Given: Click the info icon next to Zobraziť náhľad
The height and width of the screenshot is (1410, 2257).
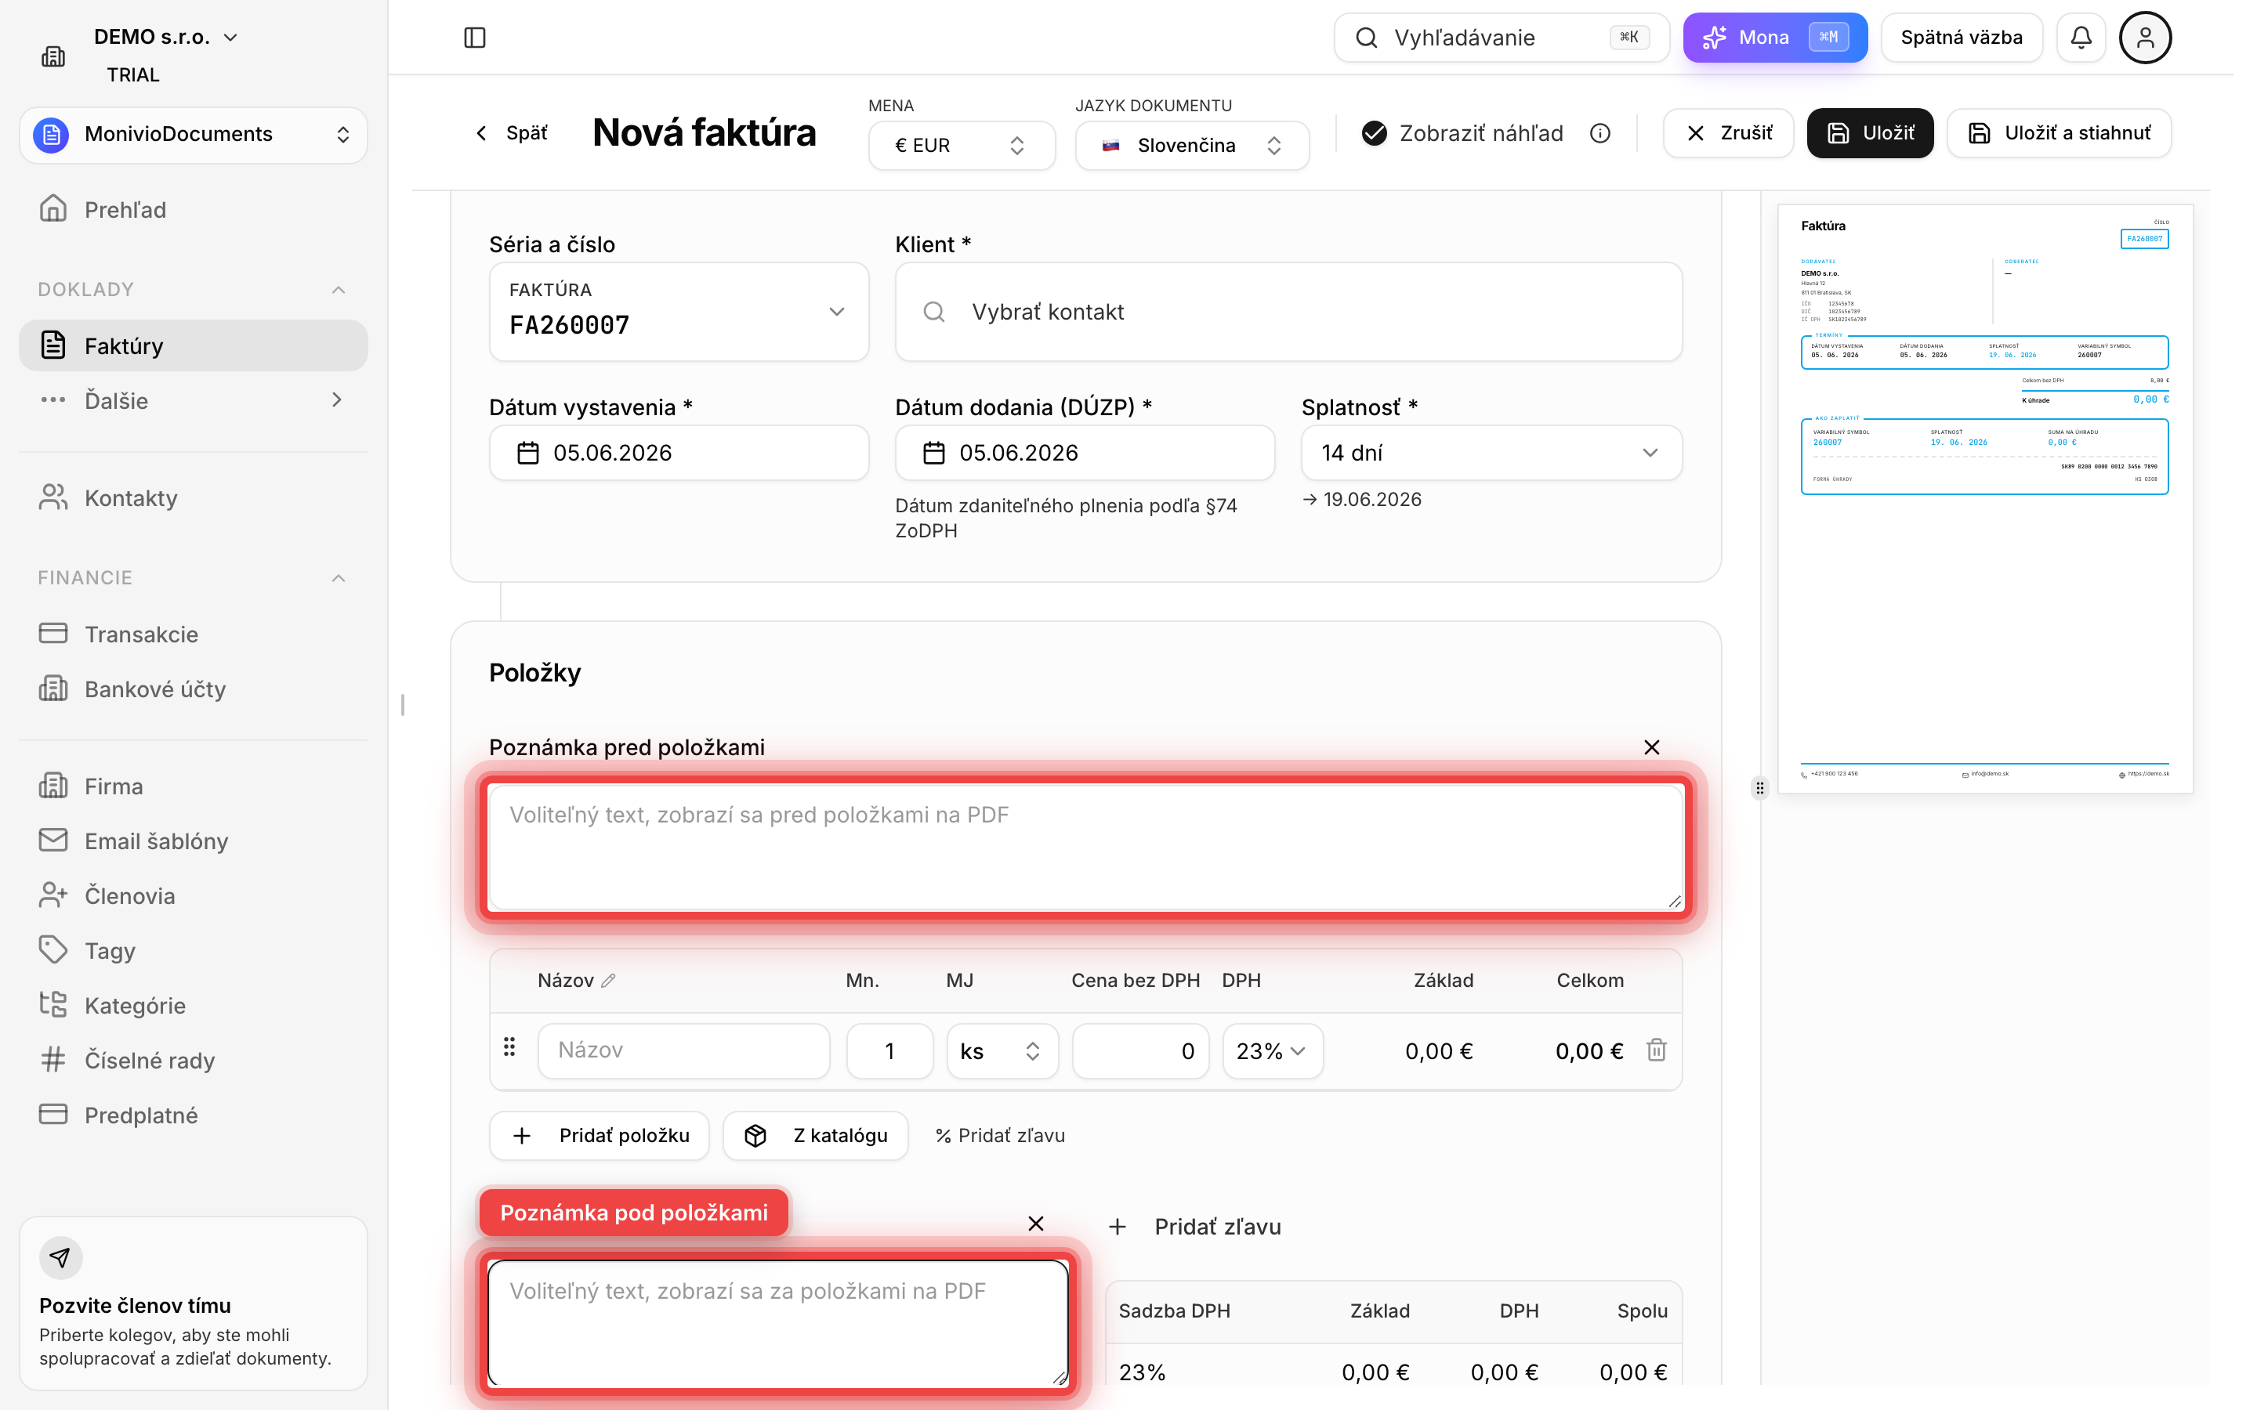Looking at the screenshot, I should 1600,133.
